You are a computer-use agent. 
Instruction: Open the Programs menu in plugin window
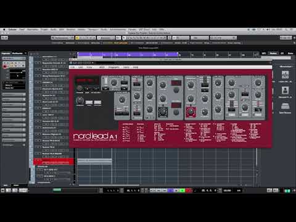tap(113, 67)
